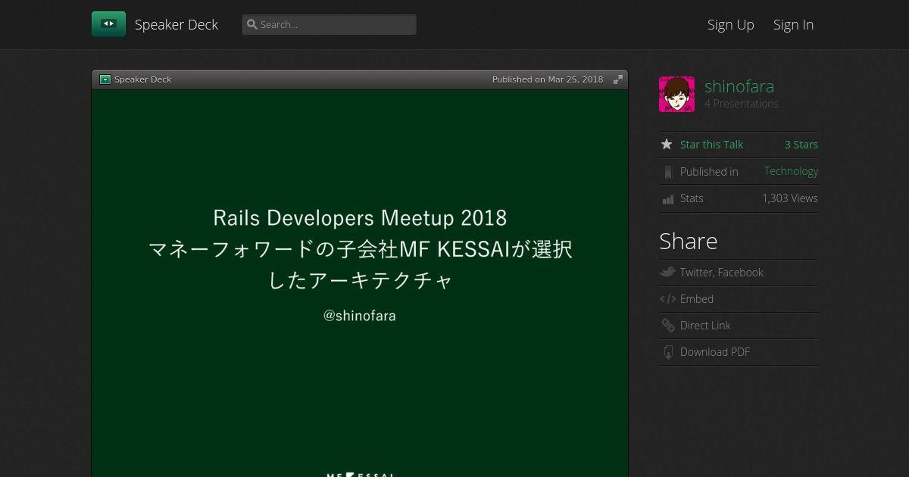Click the bookmark icon beside Published in

[667, 172]
